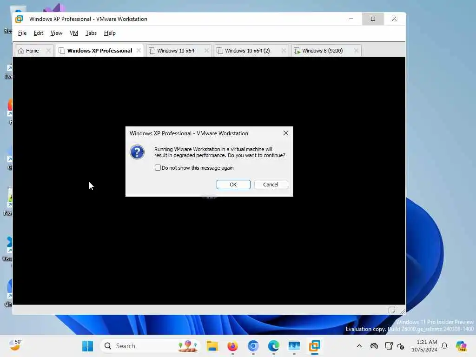Click VMware Workstation taskbar icon

[315, 346]
